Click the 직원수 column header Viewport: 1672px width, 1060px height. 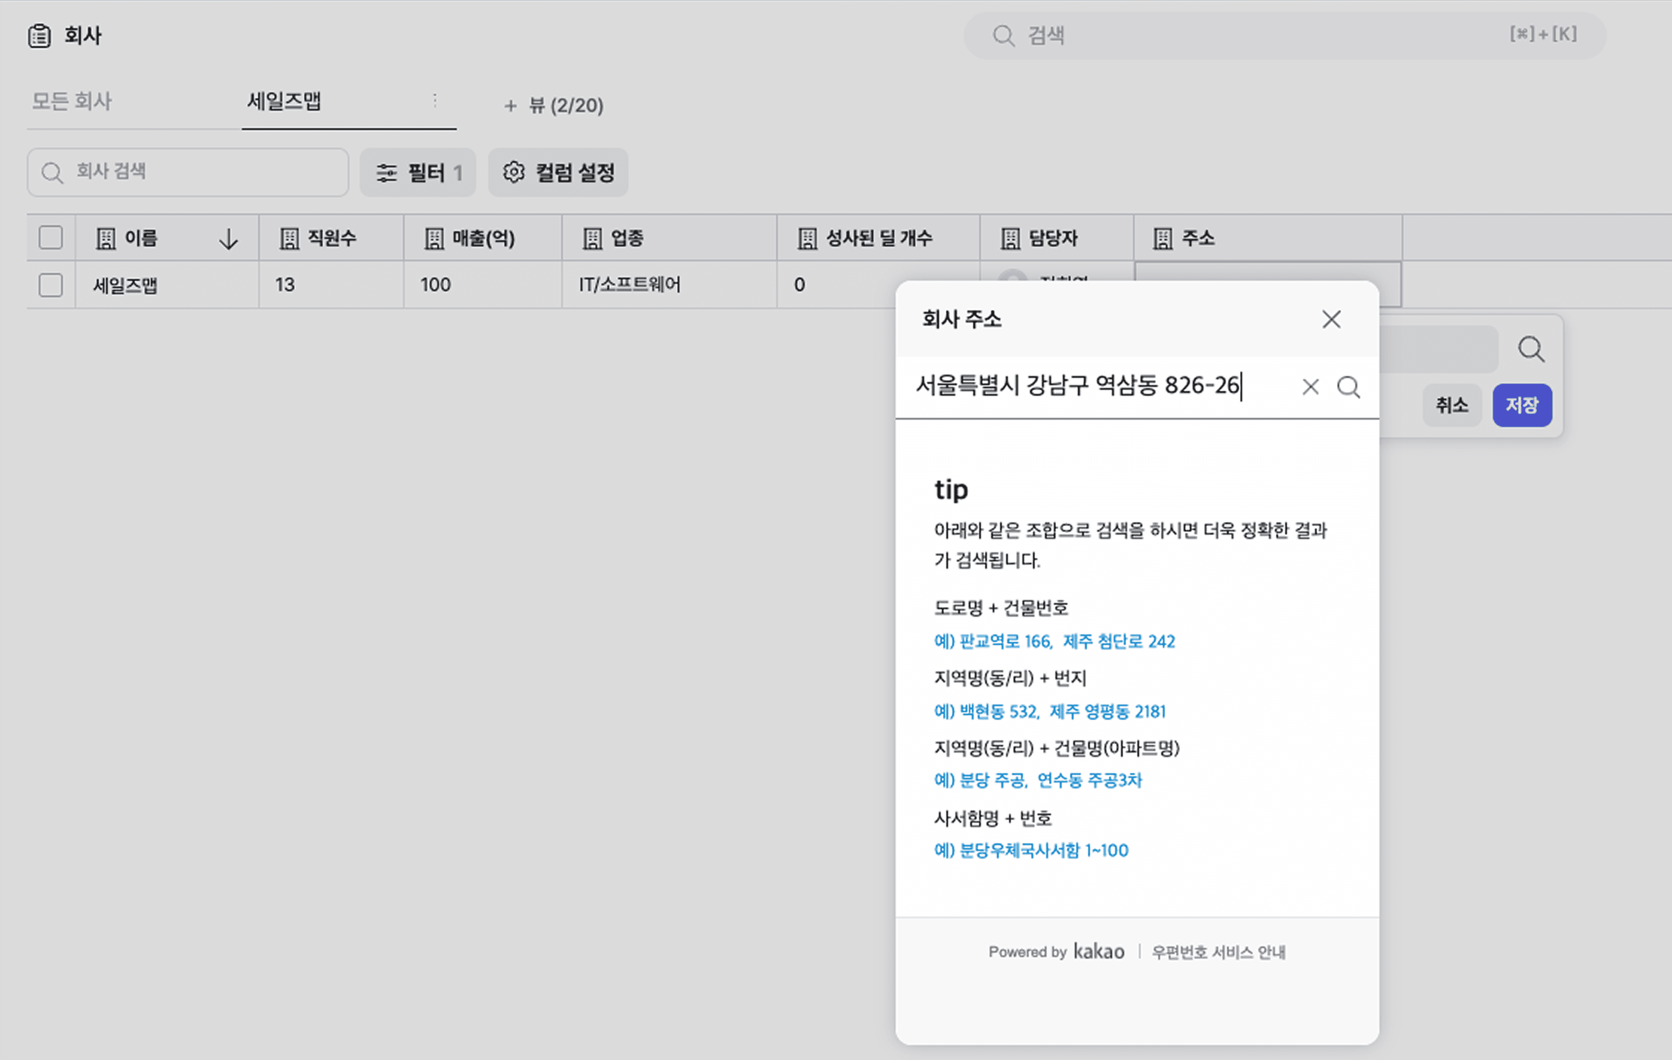(x=331, y=238)
